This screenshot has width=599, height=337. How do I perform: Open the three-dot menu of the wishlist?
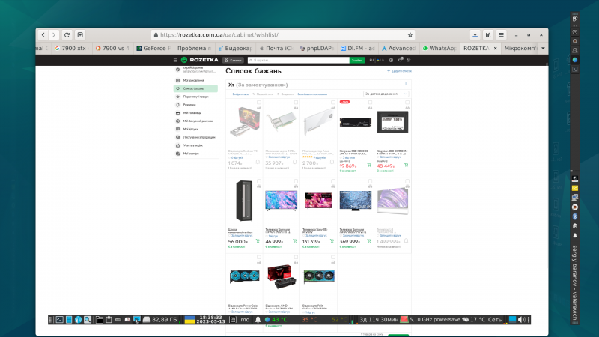tap(406, 84)
